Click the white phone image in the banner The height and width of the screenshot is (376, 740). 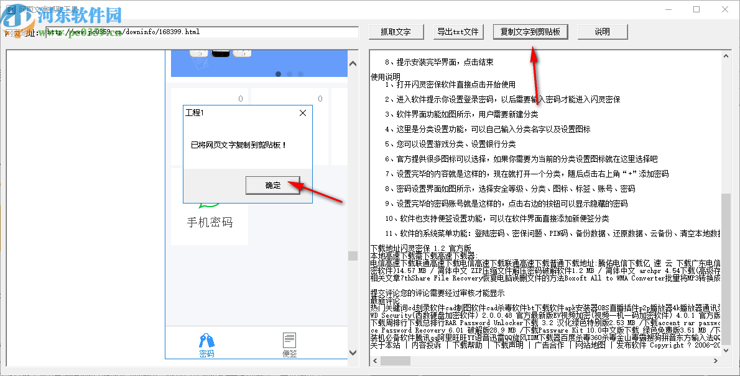pos(199,53)
